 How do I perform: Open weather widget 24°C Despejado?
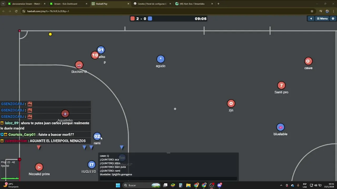11,185
